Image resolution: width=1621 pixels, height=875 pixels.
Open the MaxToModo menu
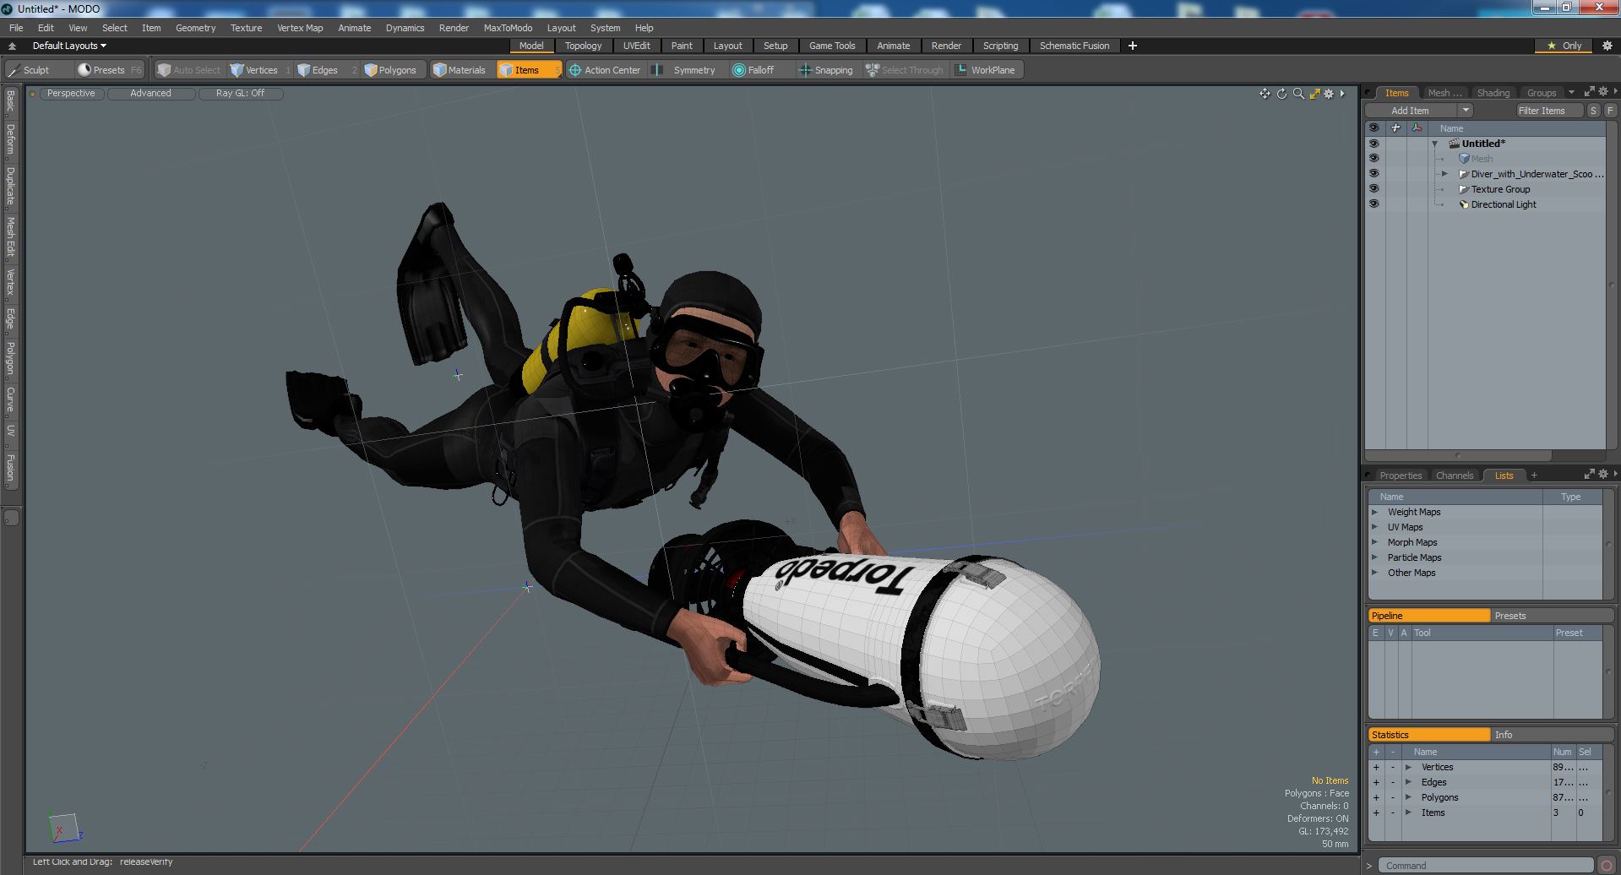(x=508, y=28)
